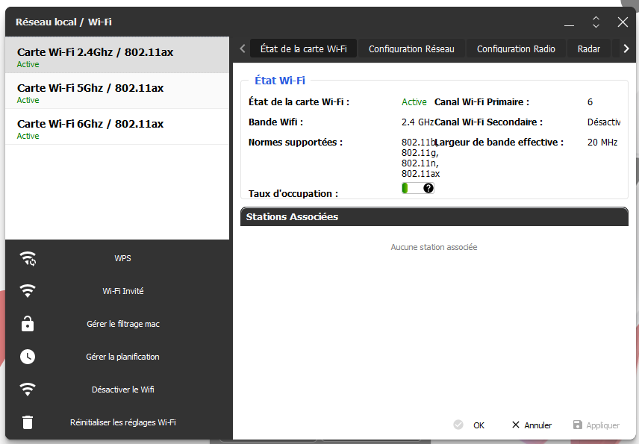Click the clock icon for planification
This screenshot has width=639, height=444.
click(x=28, y=357)
